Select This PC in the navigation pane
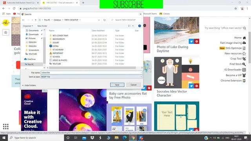Viewport: 251px width, 141px height. click(31, 64)
